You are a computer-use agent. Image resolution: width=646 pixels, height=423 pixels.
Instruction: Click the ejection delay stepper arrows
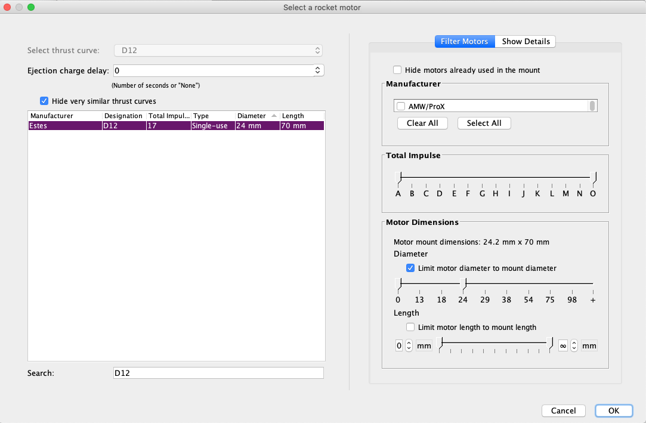(317, 70)
